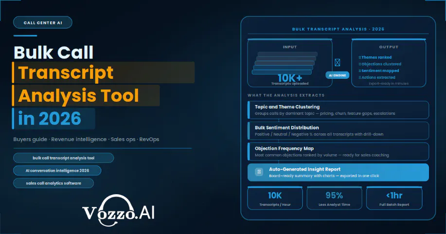Click the 10K Transcripts / Hour stat tile
The image size is (446, 234).
[x=275, y=198]
